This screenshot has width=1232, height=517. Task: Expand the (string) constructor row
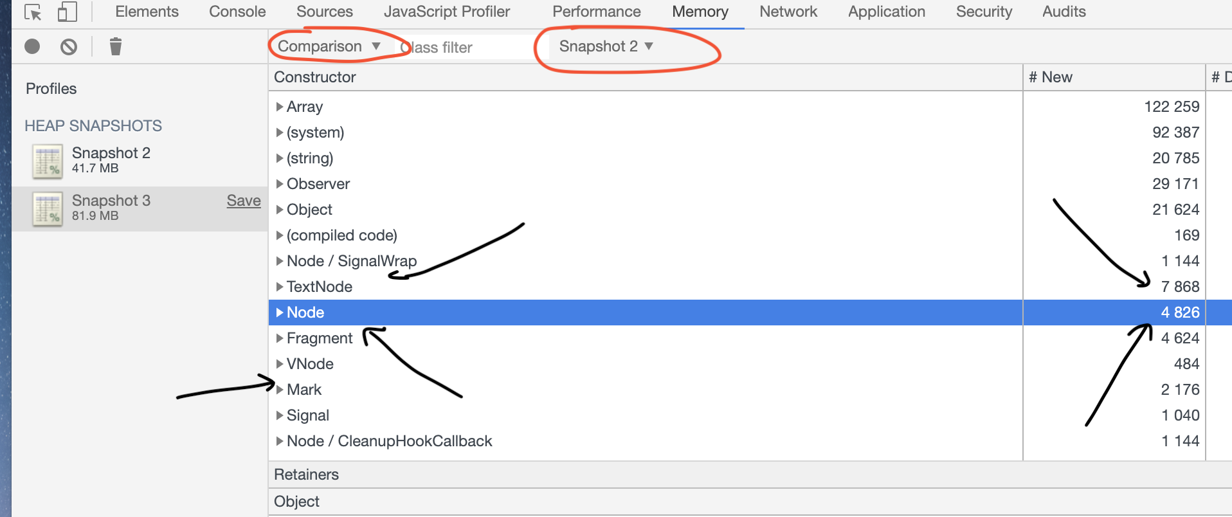click(x=280, y=158)
